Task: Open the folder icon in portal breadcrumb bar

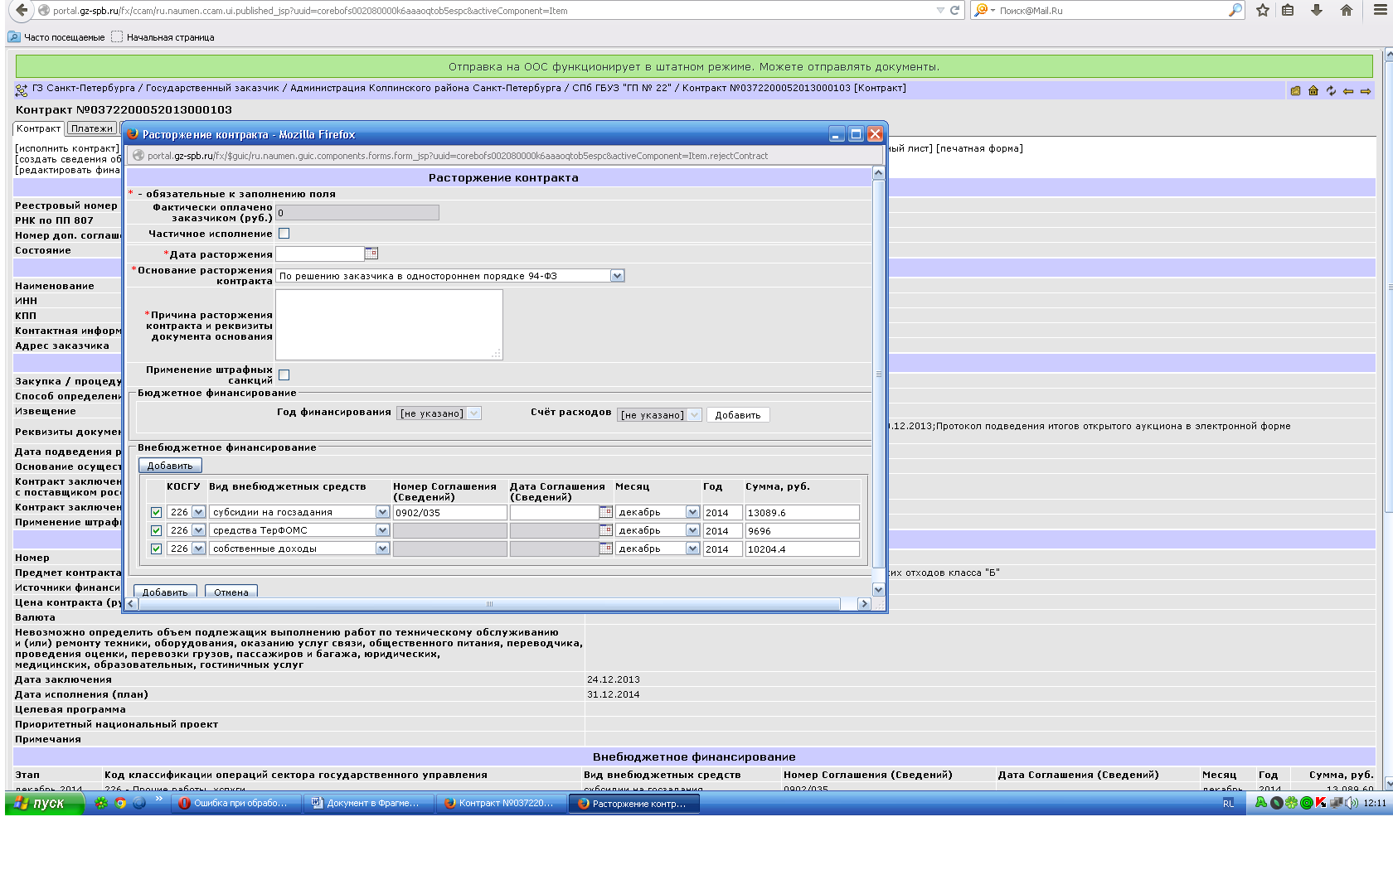Action: (x=1295, y=91)
